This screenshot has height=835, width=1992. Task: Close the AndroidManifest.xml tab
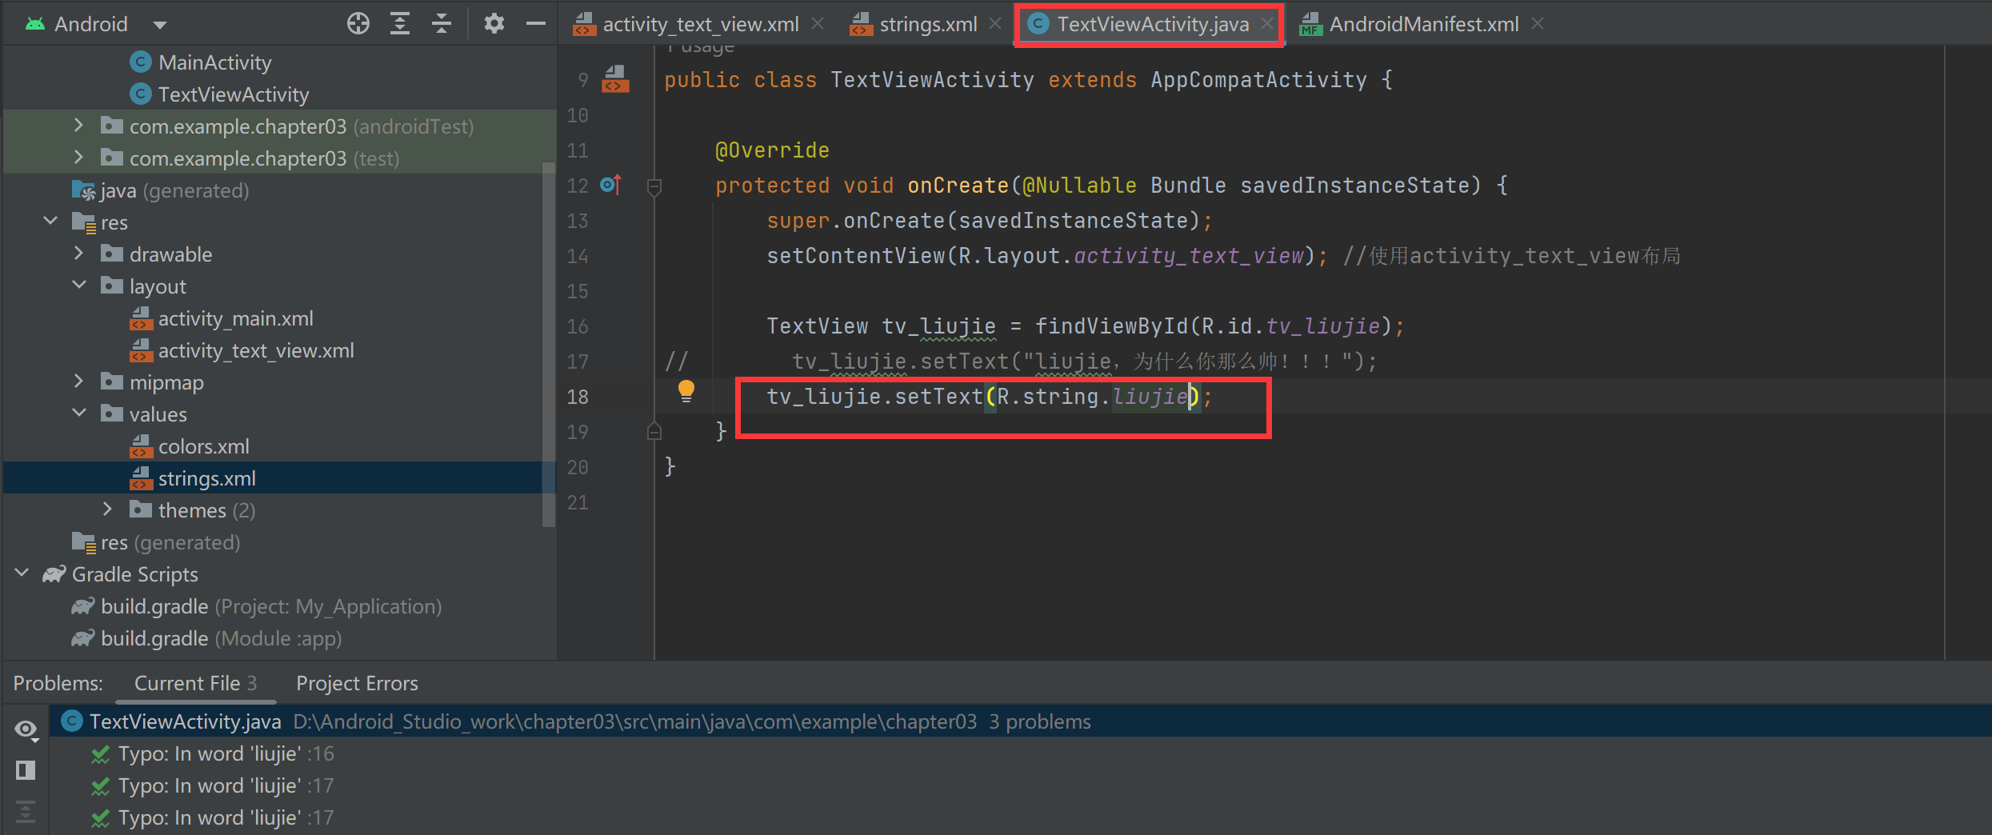(1537, 24)
